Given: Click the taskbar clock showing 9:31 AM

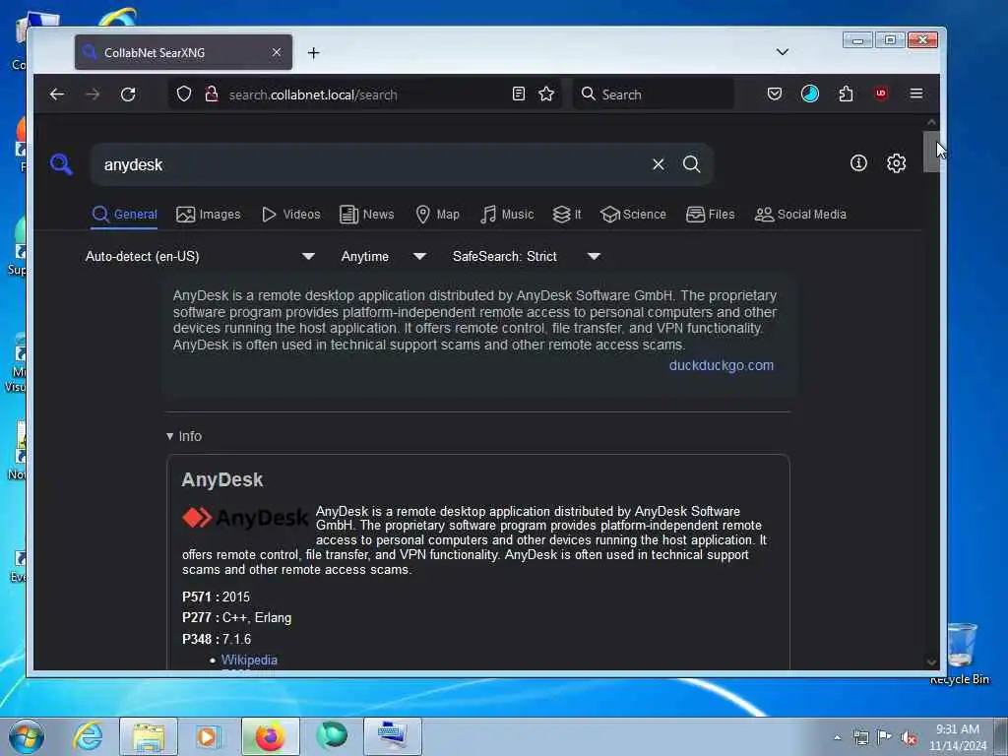Looking at the screenshot, I should [x=958, y=737].
